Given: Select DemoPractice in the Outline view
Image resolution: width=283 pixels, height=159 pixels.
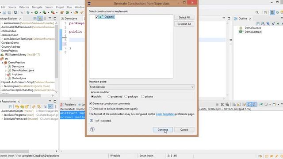Looking at the screenshot, I should (x=252, y=28).
